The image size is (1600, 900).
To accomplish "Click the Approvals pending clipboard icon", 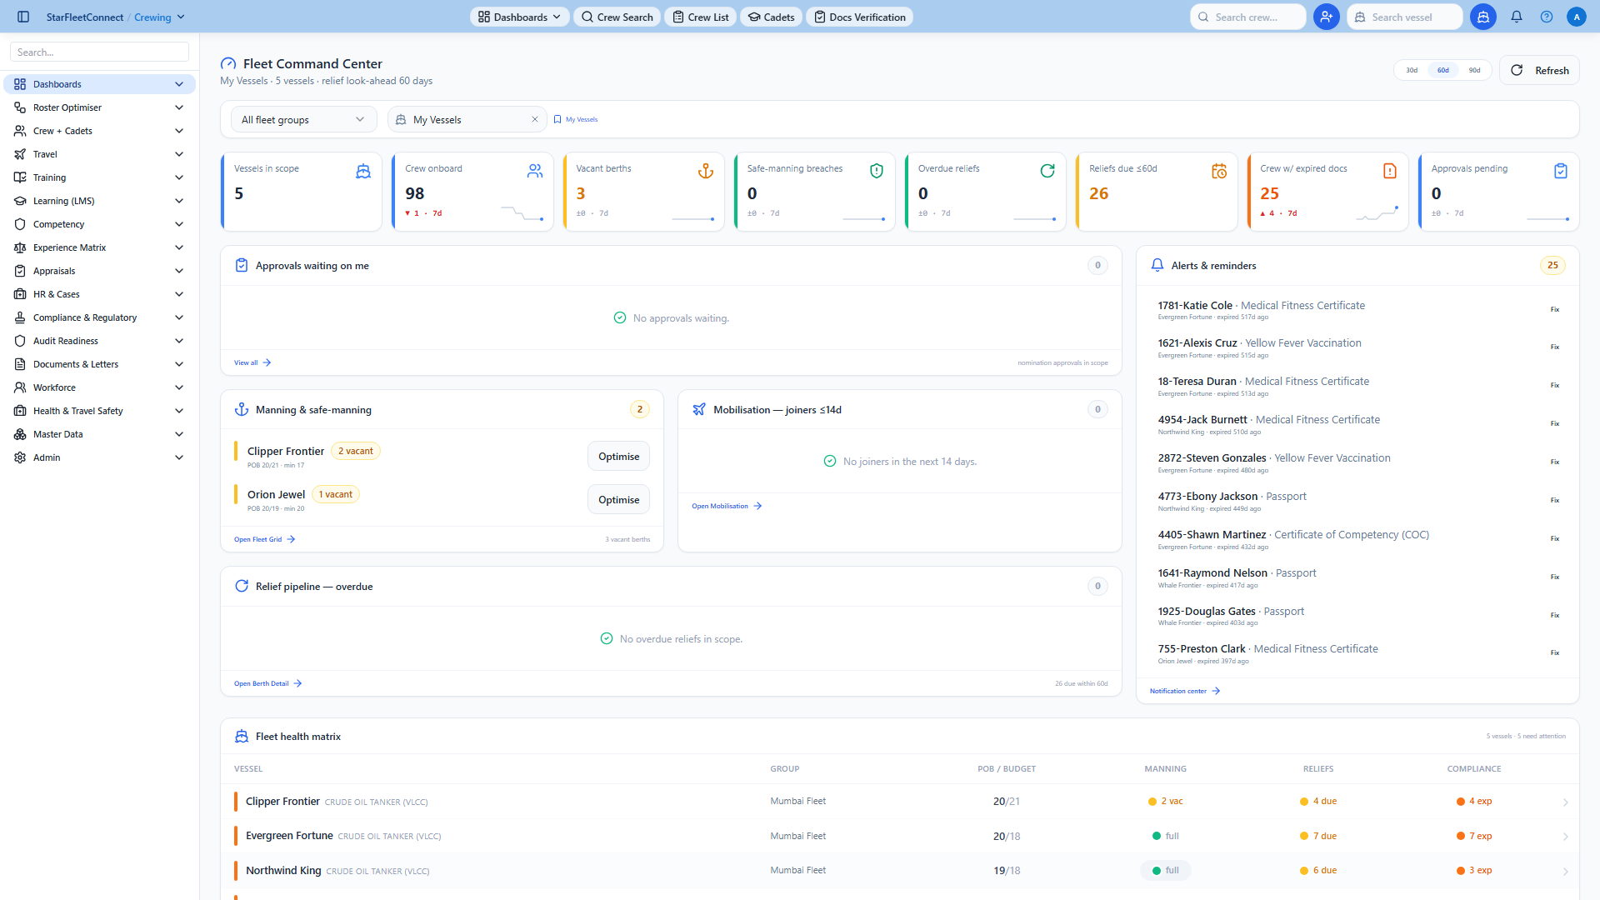I will 1561,171.
